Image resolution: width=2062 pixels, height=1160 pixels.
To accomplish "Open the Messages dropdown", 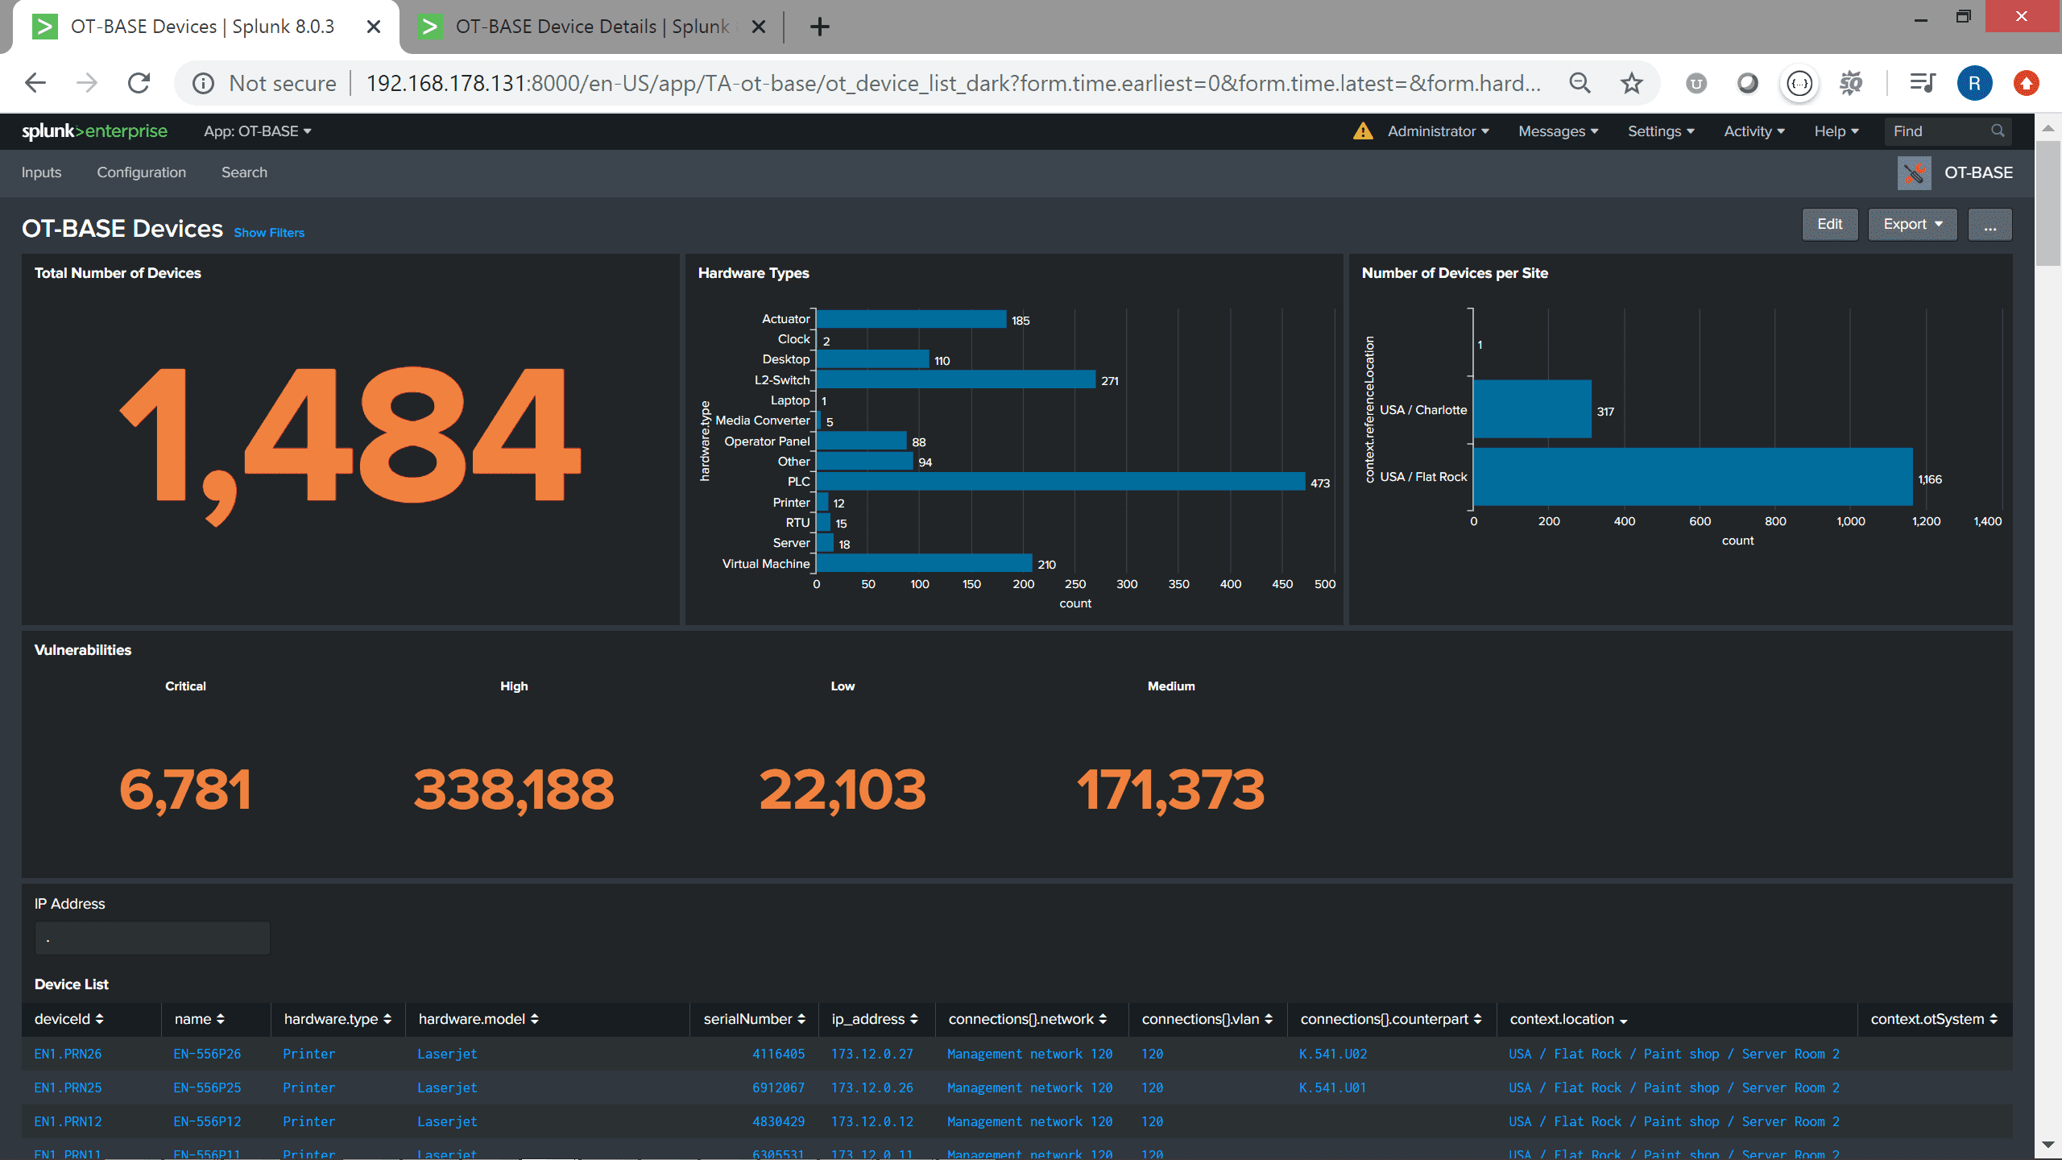I will [x=1558, y=131].
